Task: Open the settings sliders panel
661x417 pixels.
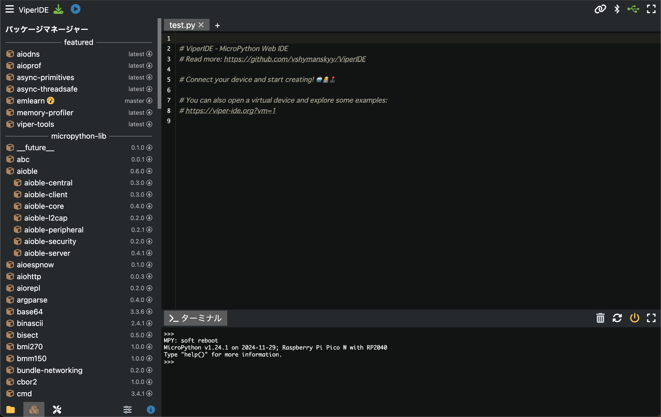Action: click(127, 409)
